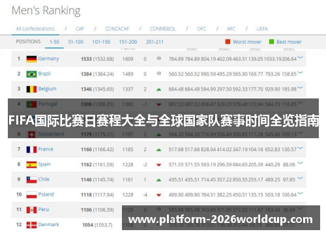Open the Peru team link
326x236 pixels.
pyautogui.click(x=44, y=209)
